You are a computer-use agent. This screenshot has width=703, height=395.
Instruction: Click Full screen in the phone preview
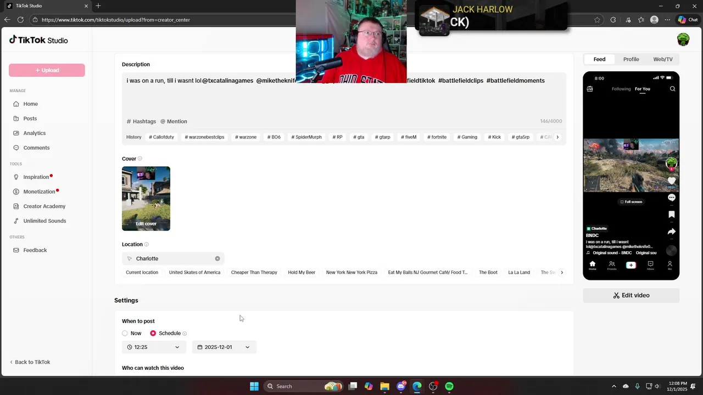(631, 202)
